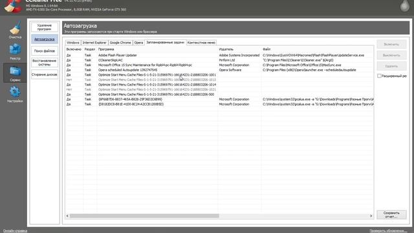Click Adobe Systems Incorporated publisher cell

coord(239,55)
